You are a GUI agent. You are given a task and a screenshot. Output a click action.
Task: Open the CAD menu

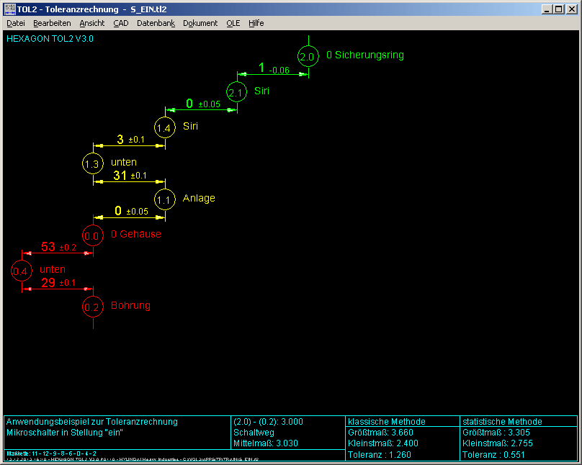click(120, 23)
